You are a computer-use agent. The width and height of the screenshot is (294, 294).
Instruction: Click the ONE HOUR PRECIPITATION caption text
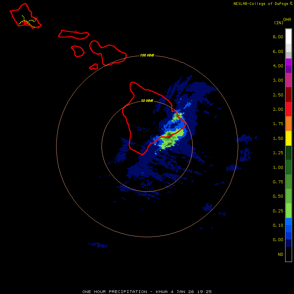[115, 292]
